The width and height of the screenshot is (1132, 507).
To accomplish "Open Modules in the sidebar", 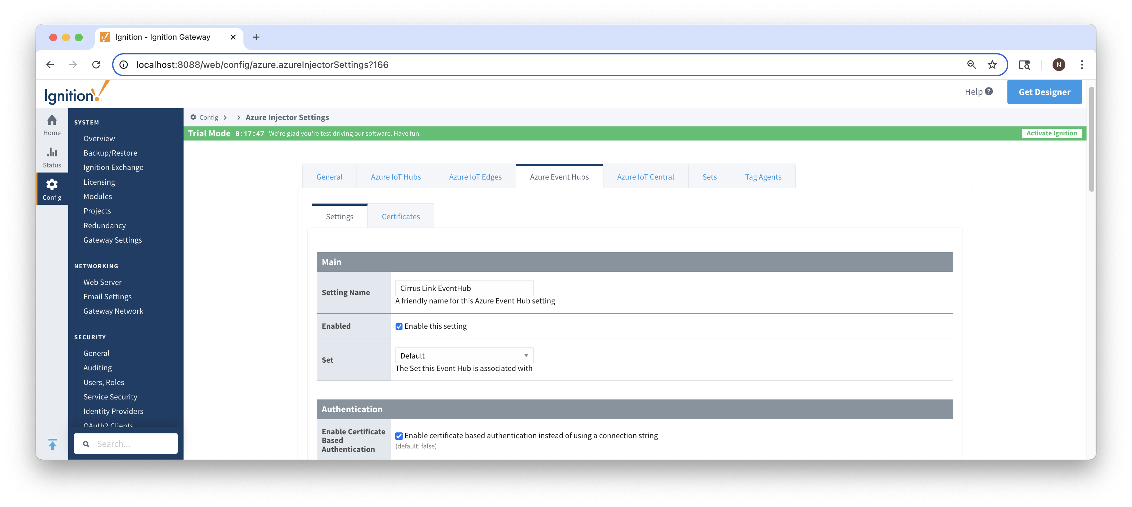I will pyautogui.click(x=98, y=196).
